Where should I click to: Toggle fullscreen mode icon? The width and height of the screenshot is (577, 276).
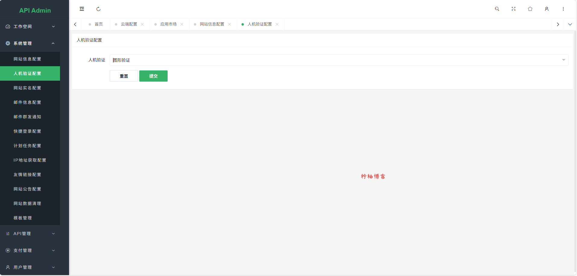(513, 9)
